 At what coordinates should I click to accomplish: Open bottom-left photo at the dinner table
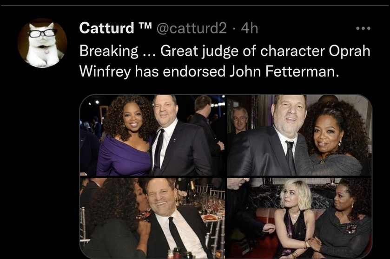(x=152, y=217)
